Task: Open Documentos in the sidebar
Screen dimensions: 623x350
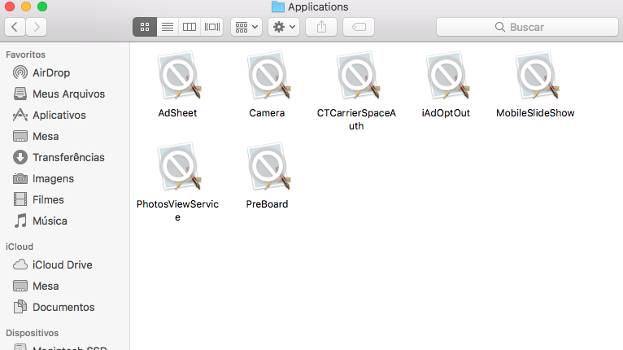Action: (x=65, y=307)
